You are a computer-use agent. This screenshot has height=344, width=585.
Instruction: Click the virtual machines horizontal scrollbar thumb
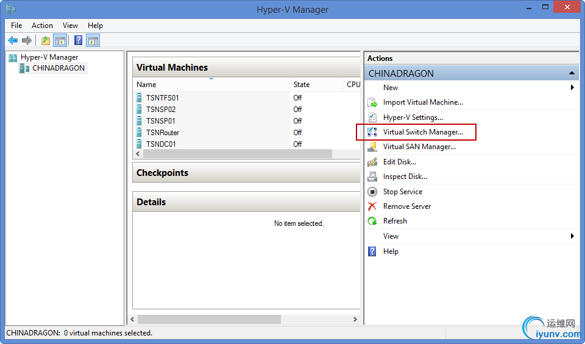(237, 153)
